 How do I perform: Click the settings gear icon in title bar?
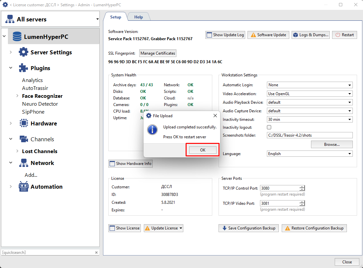(5, 5)
